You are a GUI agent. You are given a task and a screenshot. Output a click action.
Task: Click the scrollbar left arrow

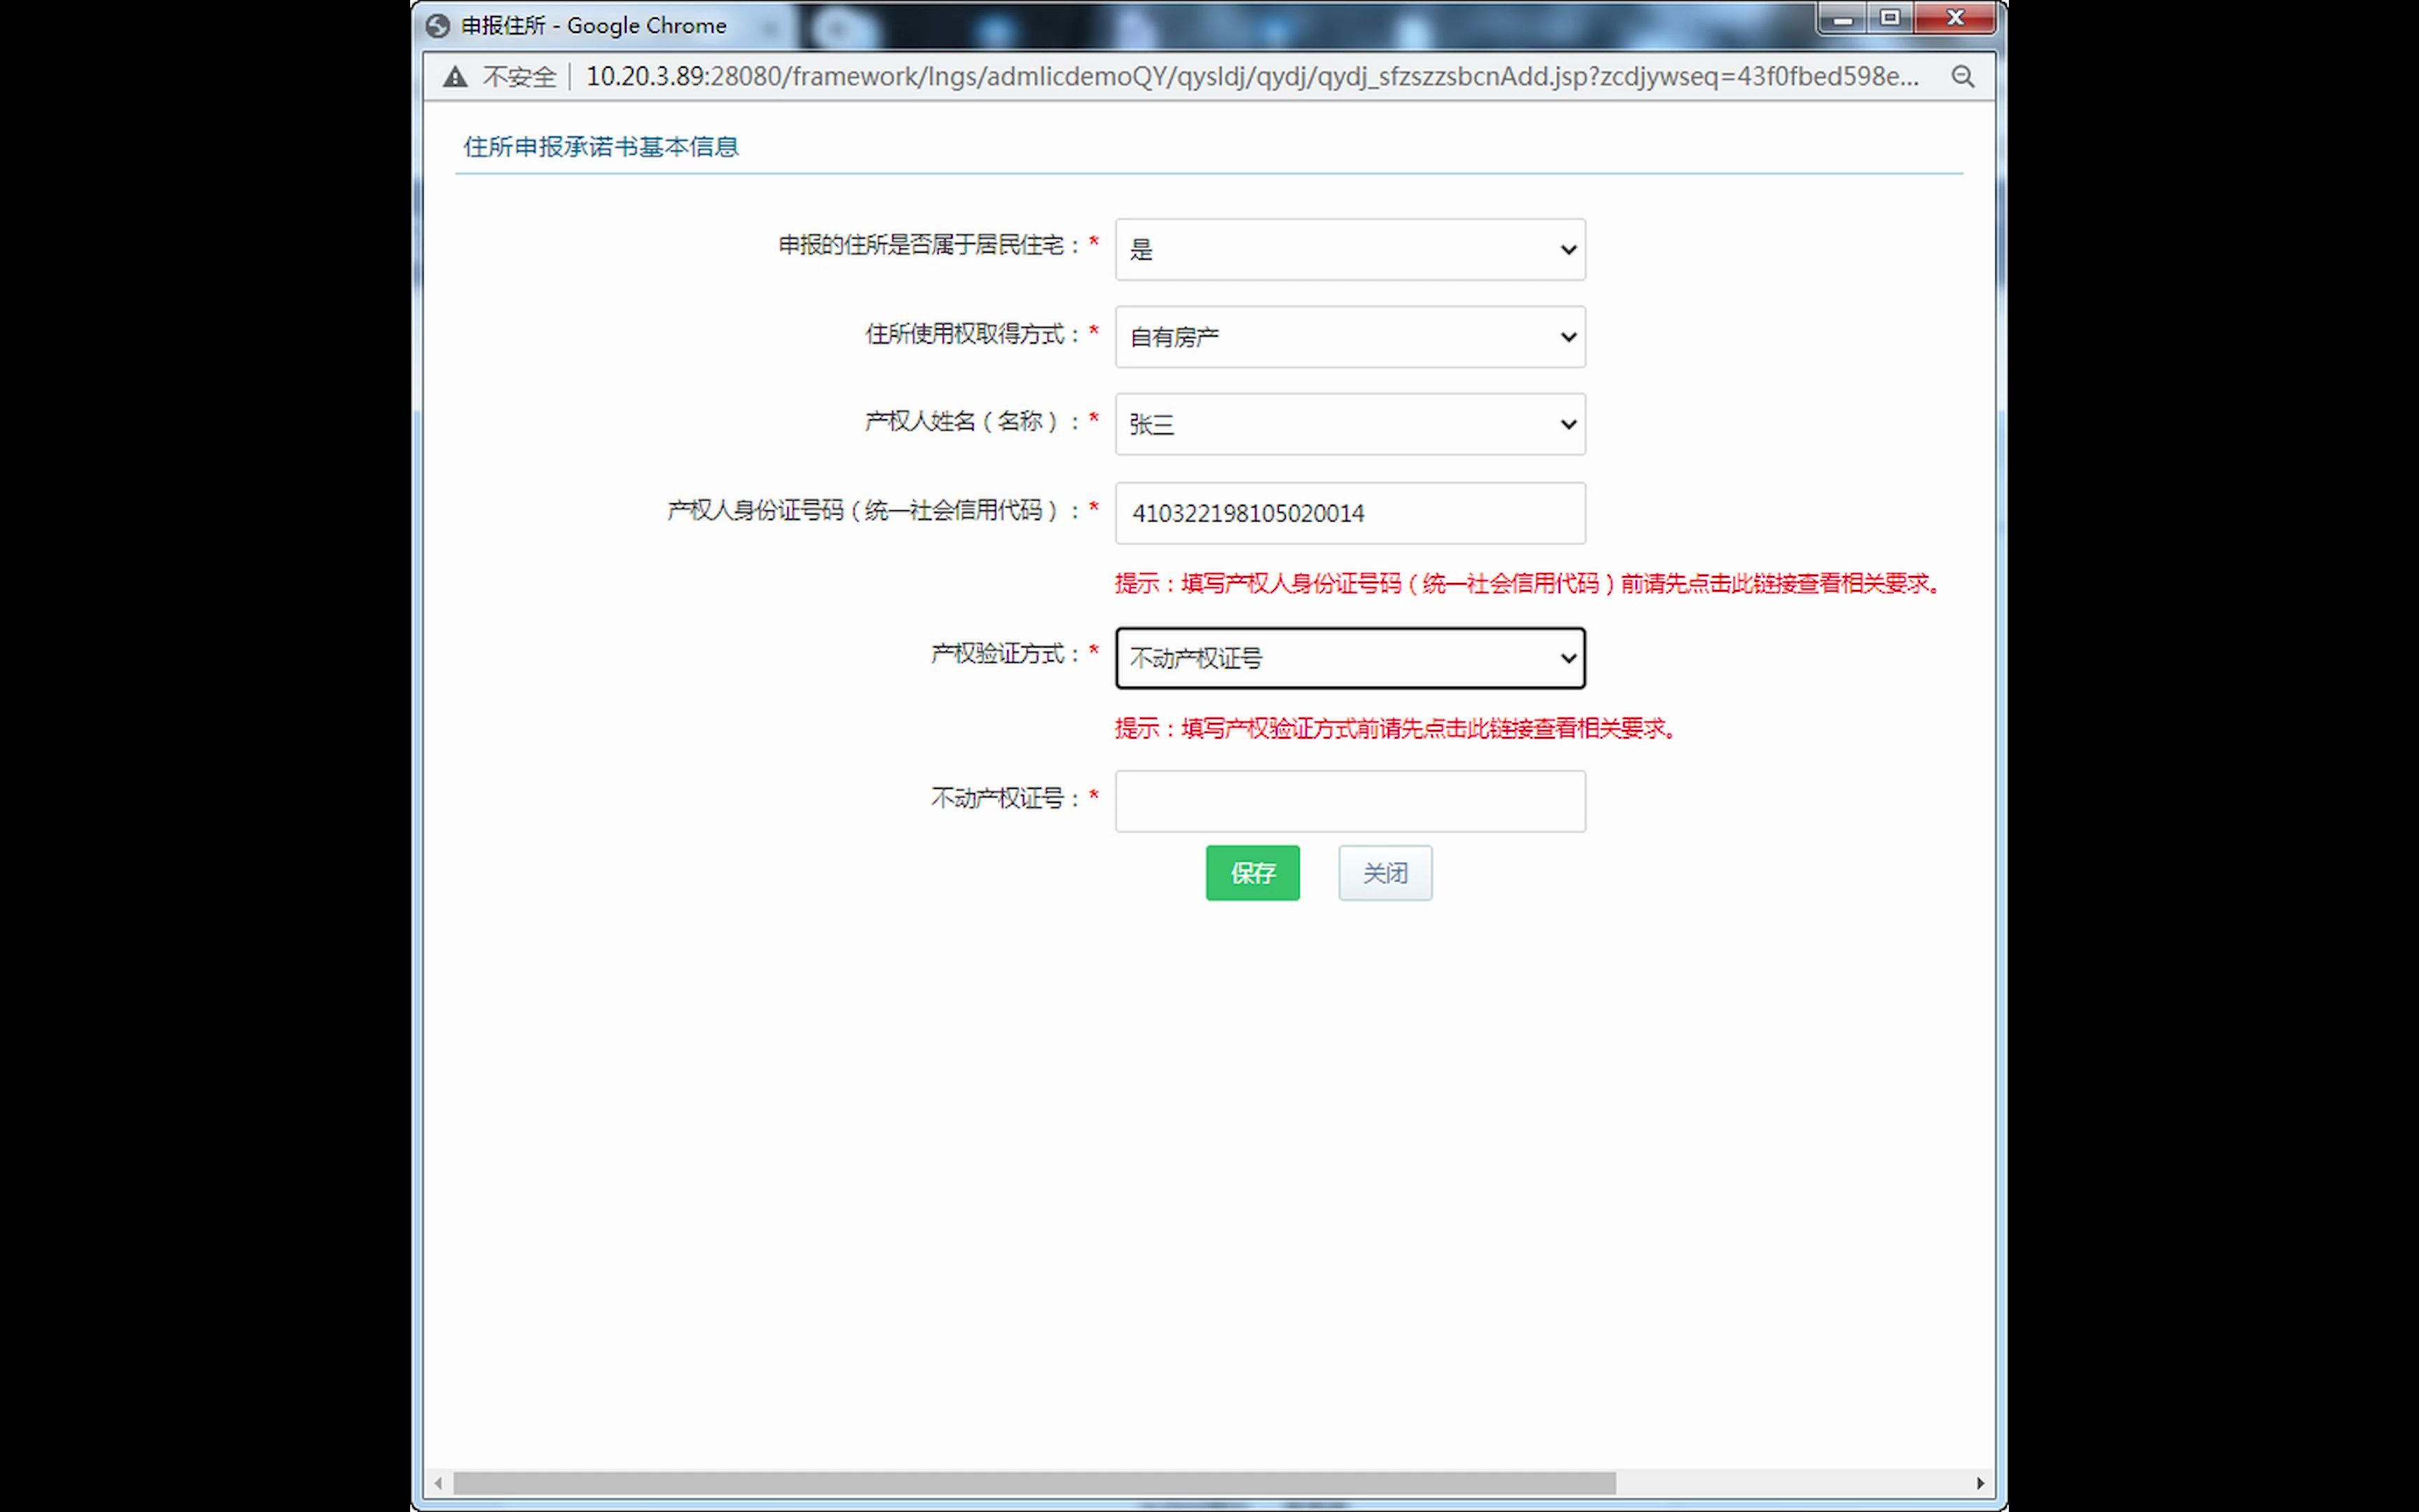439,1482
